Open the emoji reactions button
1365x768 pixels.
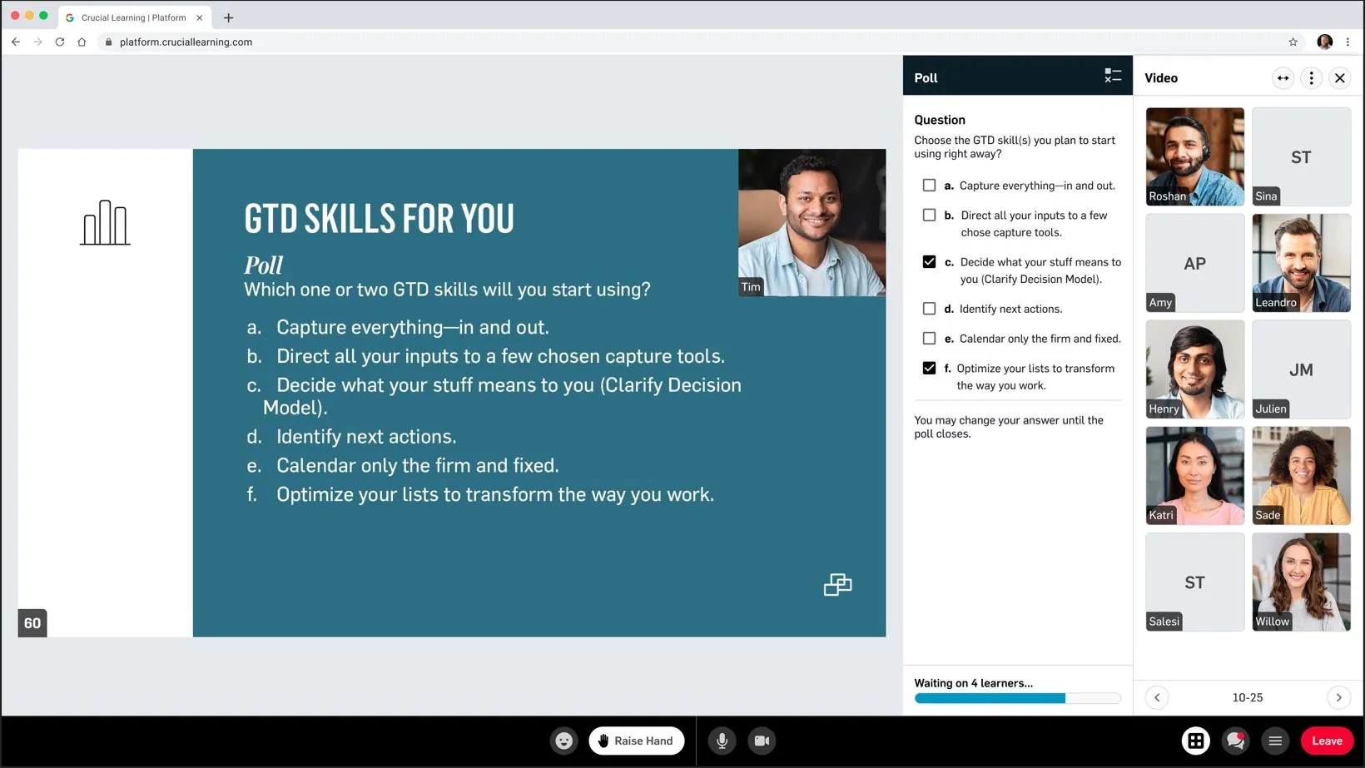pyautogui.click(x=563, y=741)
